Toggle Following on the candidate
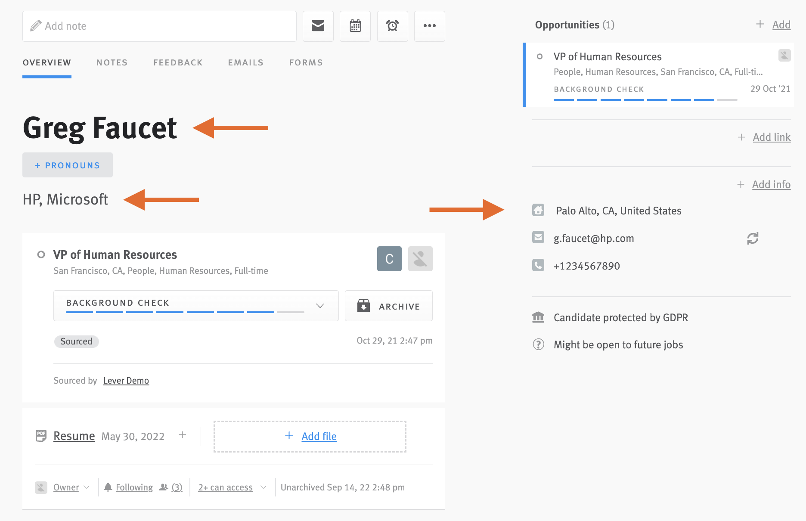806x521 pixels. click(134, 487)
